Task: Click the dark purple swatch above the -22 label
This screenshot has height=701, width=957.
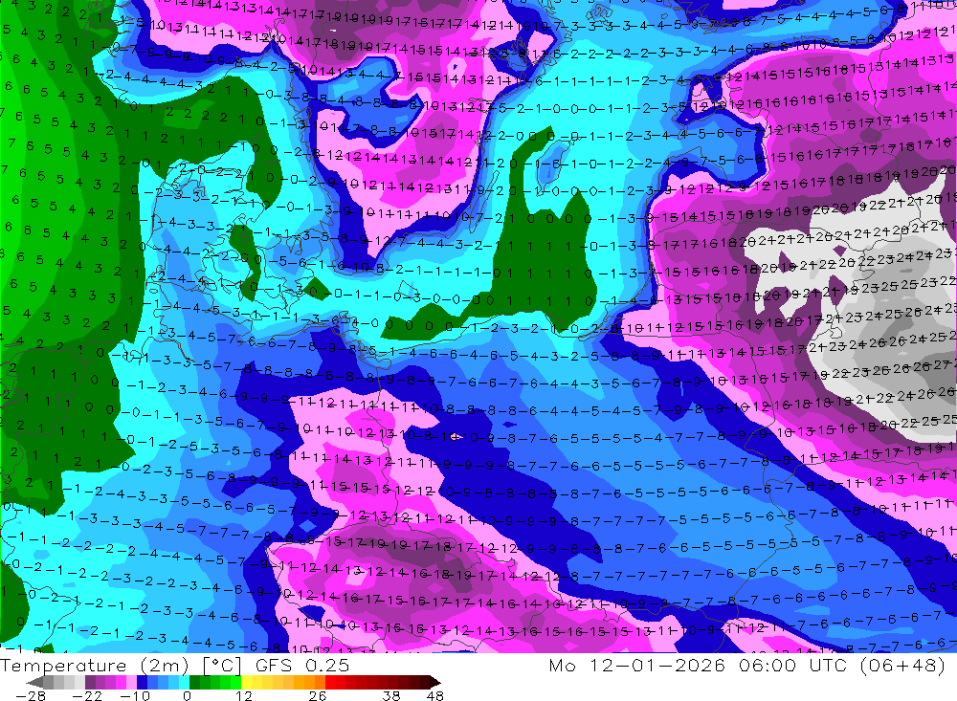Action: coord(90,682)
